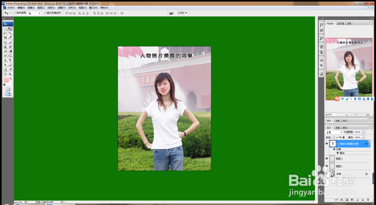This screenshot has width=376, height=205.
Task: Switch to the Paths (路径) tab
Action: click(345, 128)
